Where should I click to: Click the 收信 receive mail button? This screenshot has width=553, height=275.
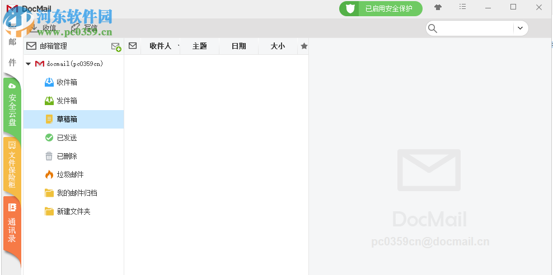click(x=43, y=28)
